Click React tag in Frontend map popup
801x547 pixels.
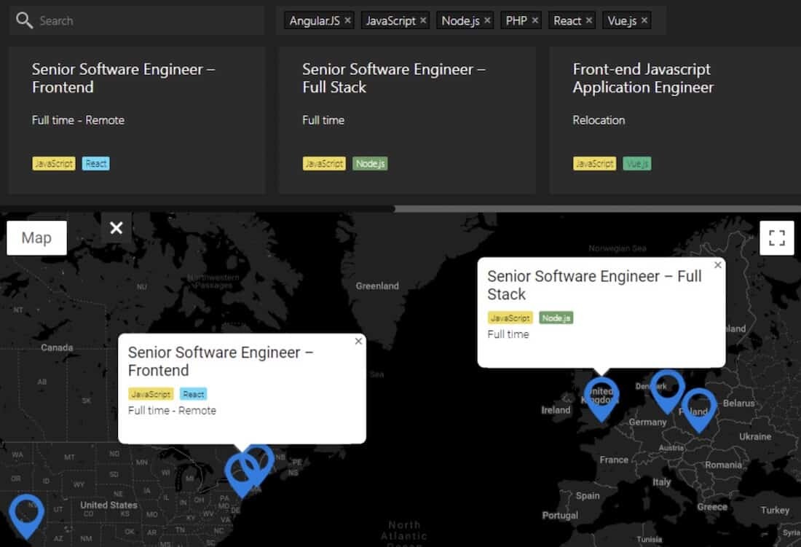coord(193,394)
